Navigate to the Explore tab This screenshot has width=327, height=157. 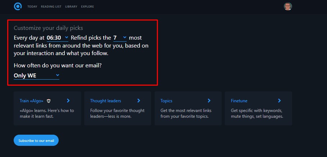(x=87, y=6)
